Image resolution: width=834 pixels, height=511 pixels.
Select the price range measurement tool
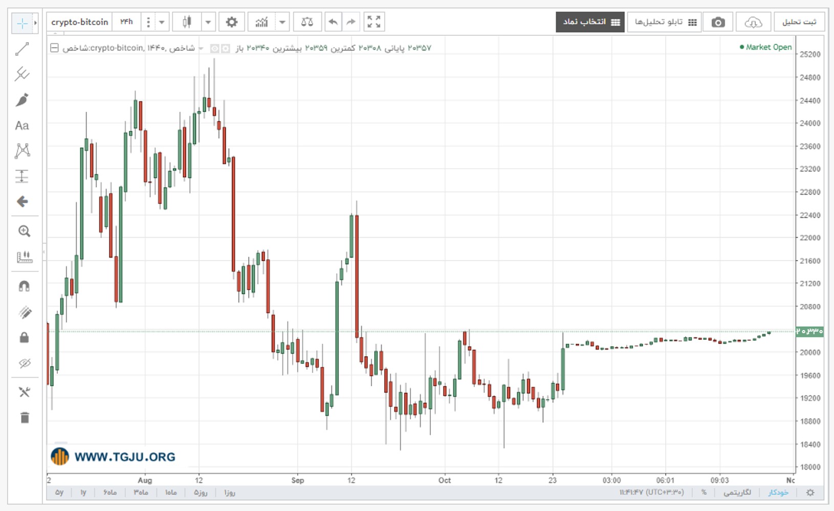point(22,176)
